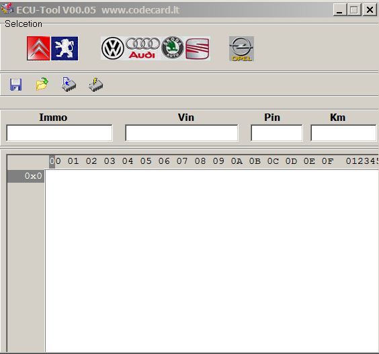Viewport: 379px width, 354px height.
Task: Focus the Pin input field
Action: [x=277, y=132]
